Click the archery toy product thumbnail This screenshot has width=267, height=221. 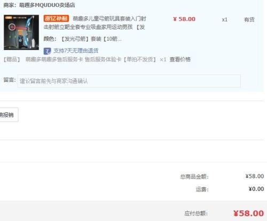point(21,32)
